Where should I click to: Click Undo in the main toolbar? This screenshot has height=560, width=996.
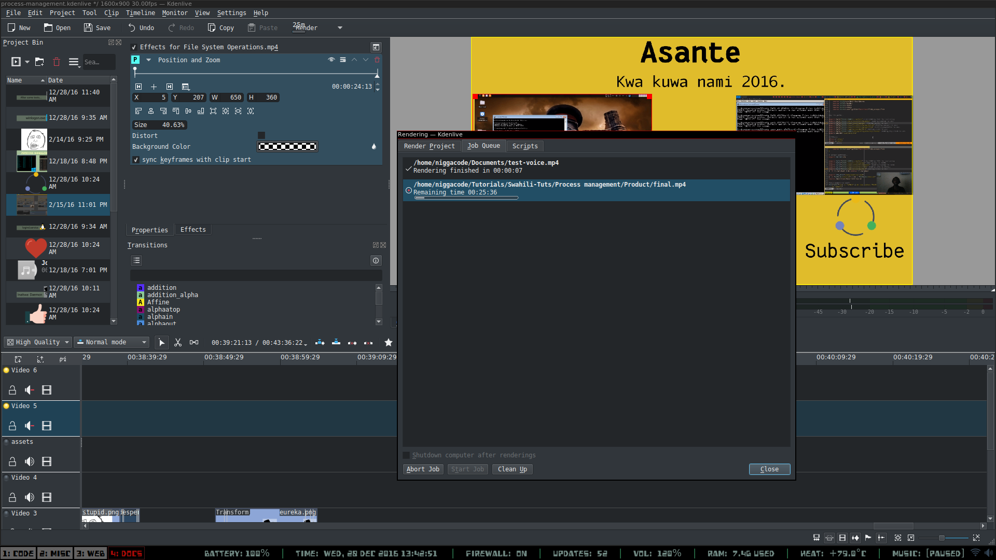click(x=141, y=27)
